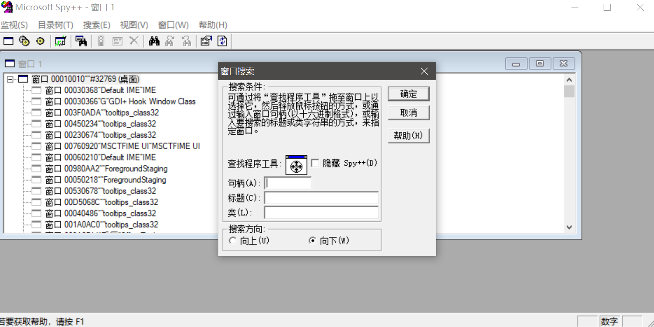Click the Properties toolbar icon
This screenshot has height=327, width=654.
[206, 42]
